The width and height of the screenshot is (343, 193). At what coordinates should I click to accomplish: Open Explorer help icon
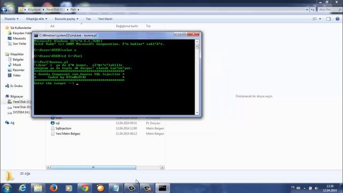point(338,19)
